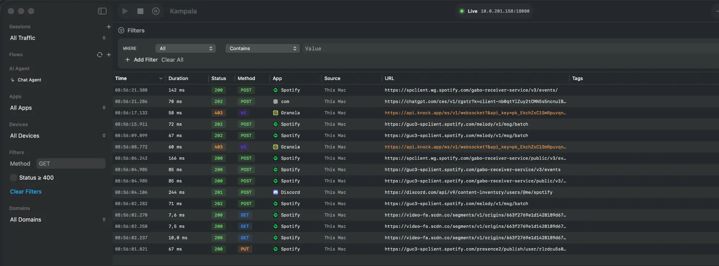The width and height of the screenshot is (719, 266).
Task: Click the timestamp 08:56:21.388
Action: click(x=131, y=90)
